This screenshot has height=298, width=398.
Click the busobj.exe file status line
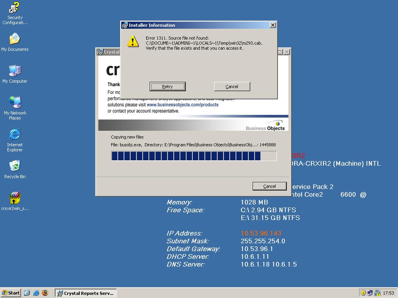coord(193,145)
